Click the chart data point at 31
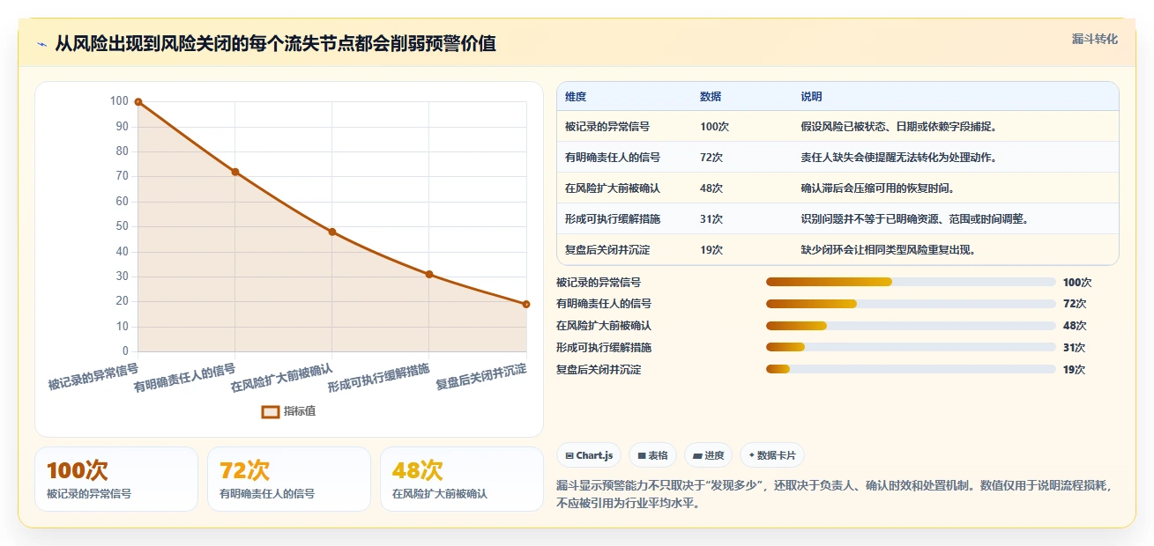1154x546 pixels. [x=429, y=274]
